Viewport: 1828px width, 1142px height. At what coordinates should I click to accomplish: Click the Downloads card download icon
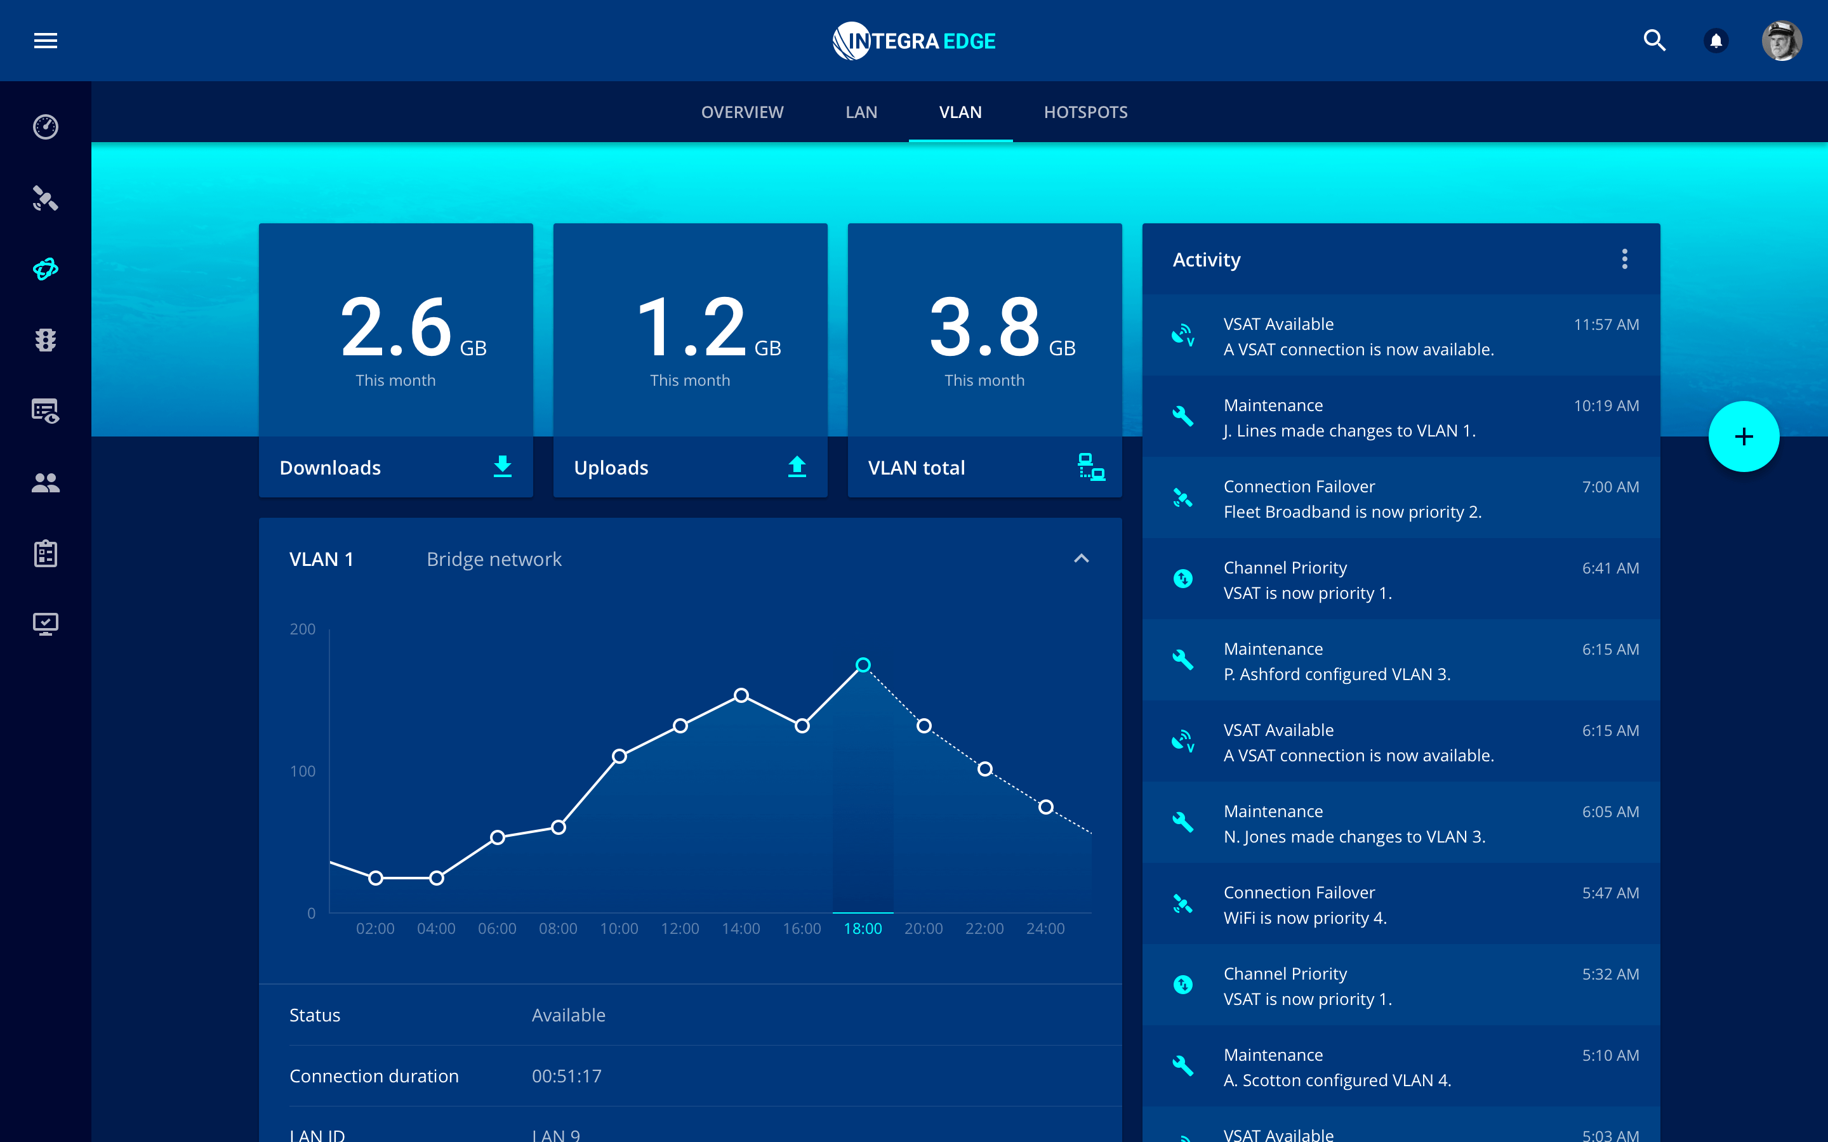click(502, 467)
